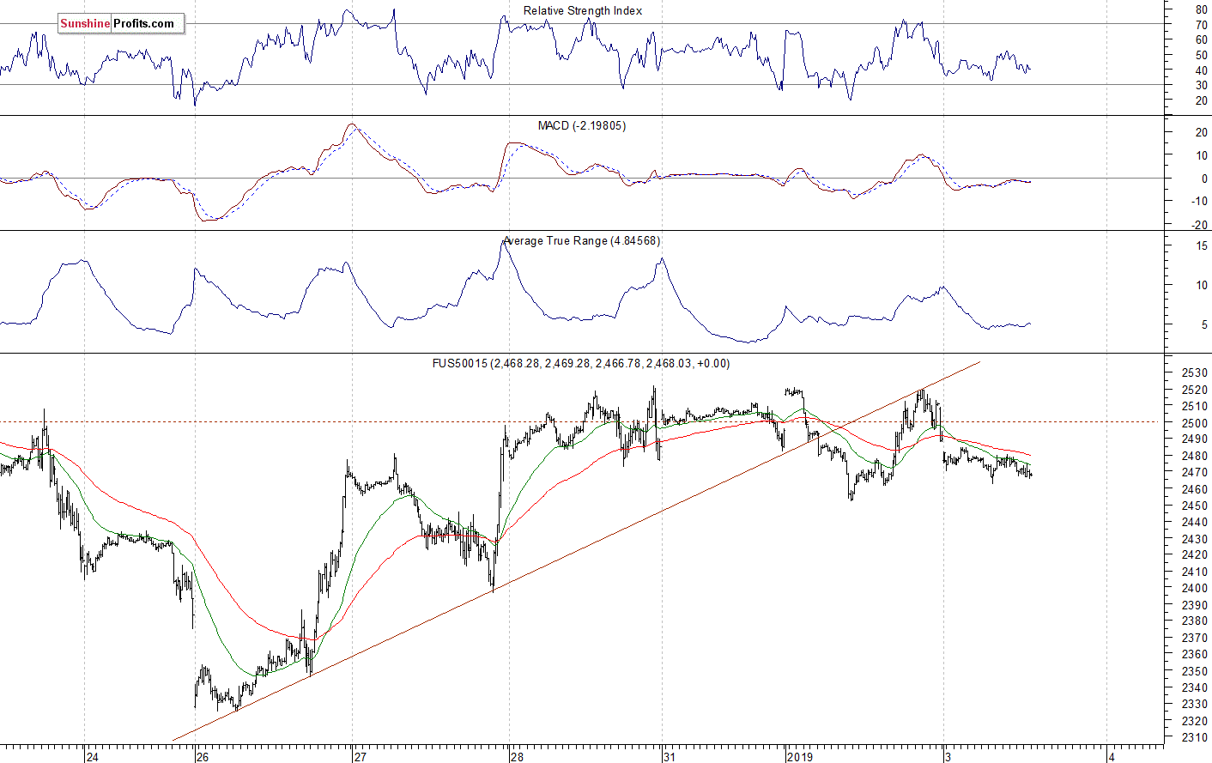Click the date label 26 on time axis

tap(202, 757)
